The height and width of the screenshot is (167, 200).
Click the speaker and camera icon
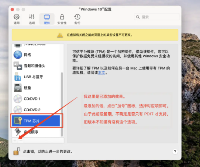(x=18, y=66)
